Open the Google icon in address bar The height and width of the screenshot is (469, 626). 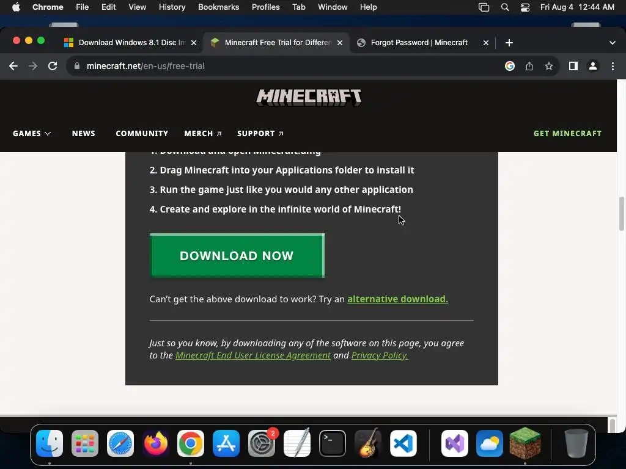click(510, 66)
